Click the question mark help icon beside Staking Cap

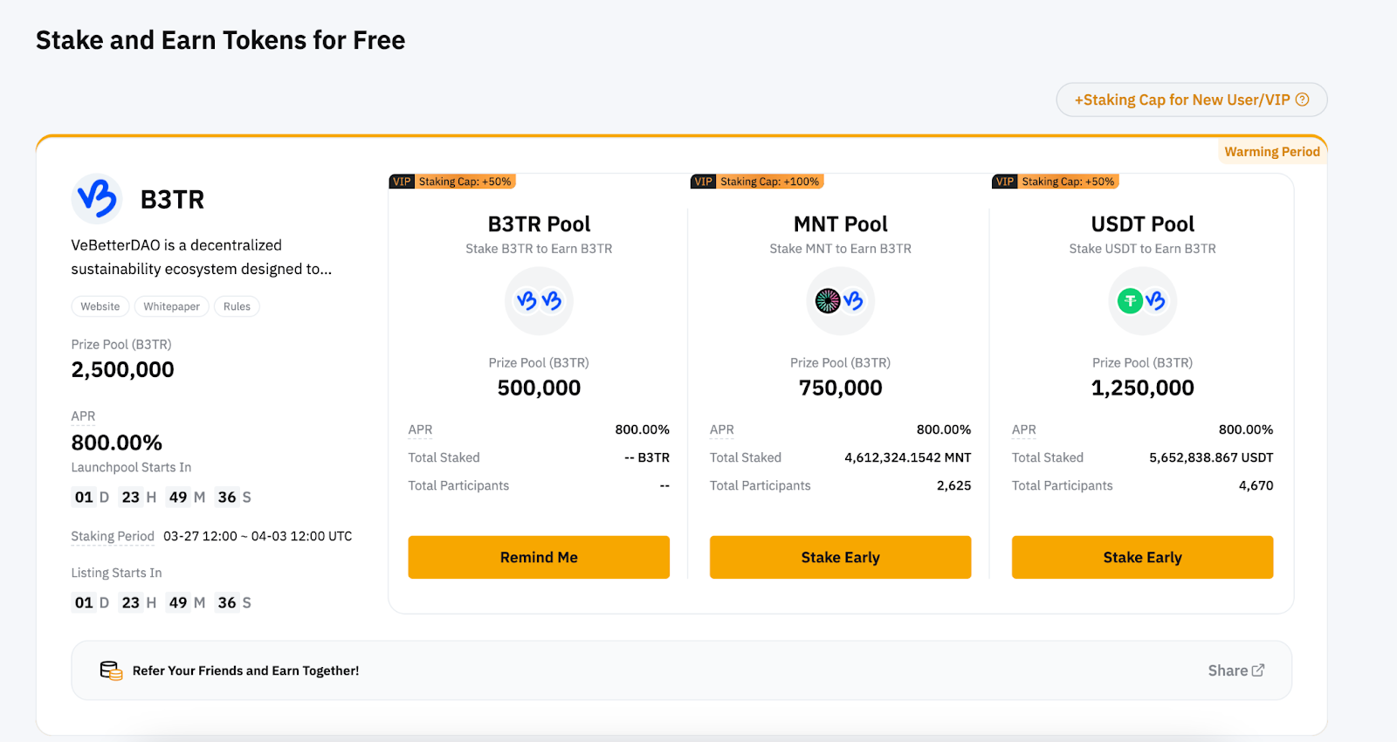(x=1302, y=100)
